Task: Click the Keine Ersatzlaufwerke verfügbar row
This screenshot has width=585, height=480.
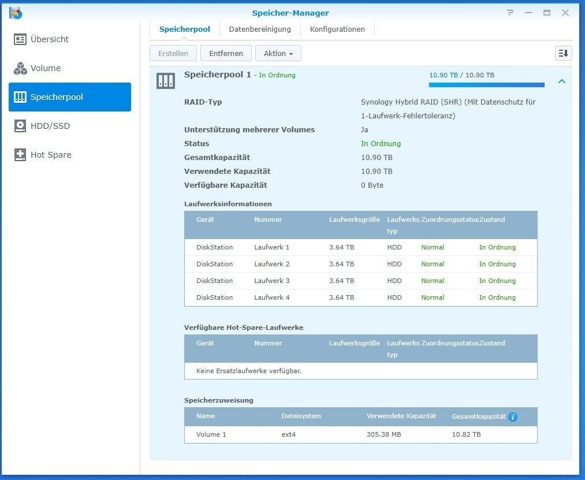Action: pyautogui.click(x=361, y=371)
